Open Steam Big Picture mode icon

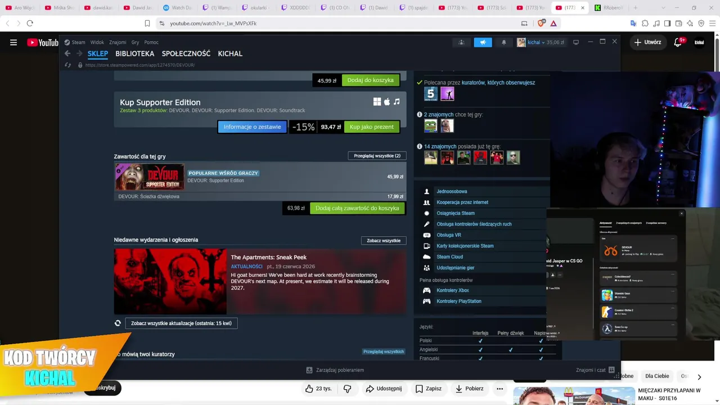tap(575, 42)
